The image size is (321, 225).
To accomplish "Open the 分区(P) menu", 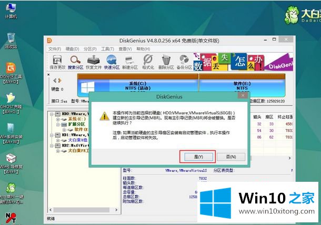I will pos(90,49).
